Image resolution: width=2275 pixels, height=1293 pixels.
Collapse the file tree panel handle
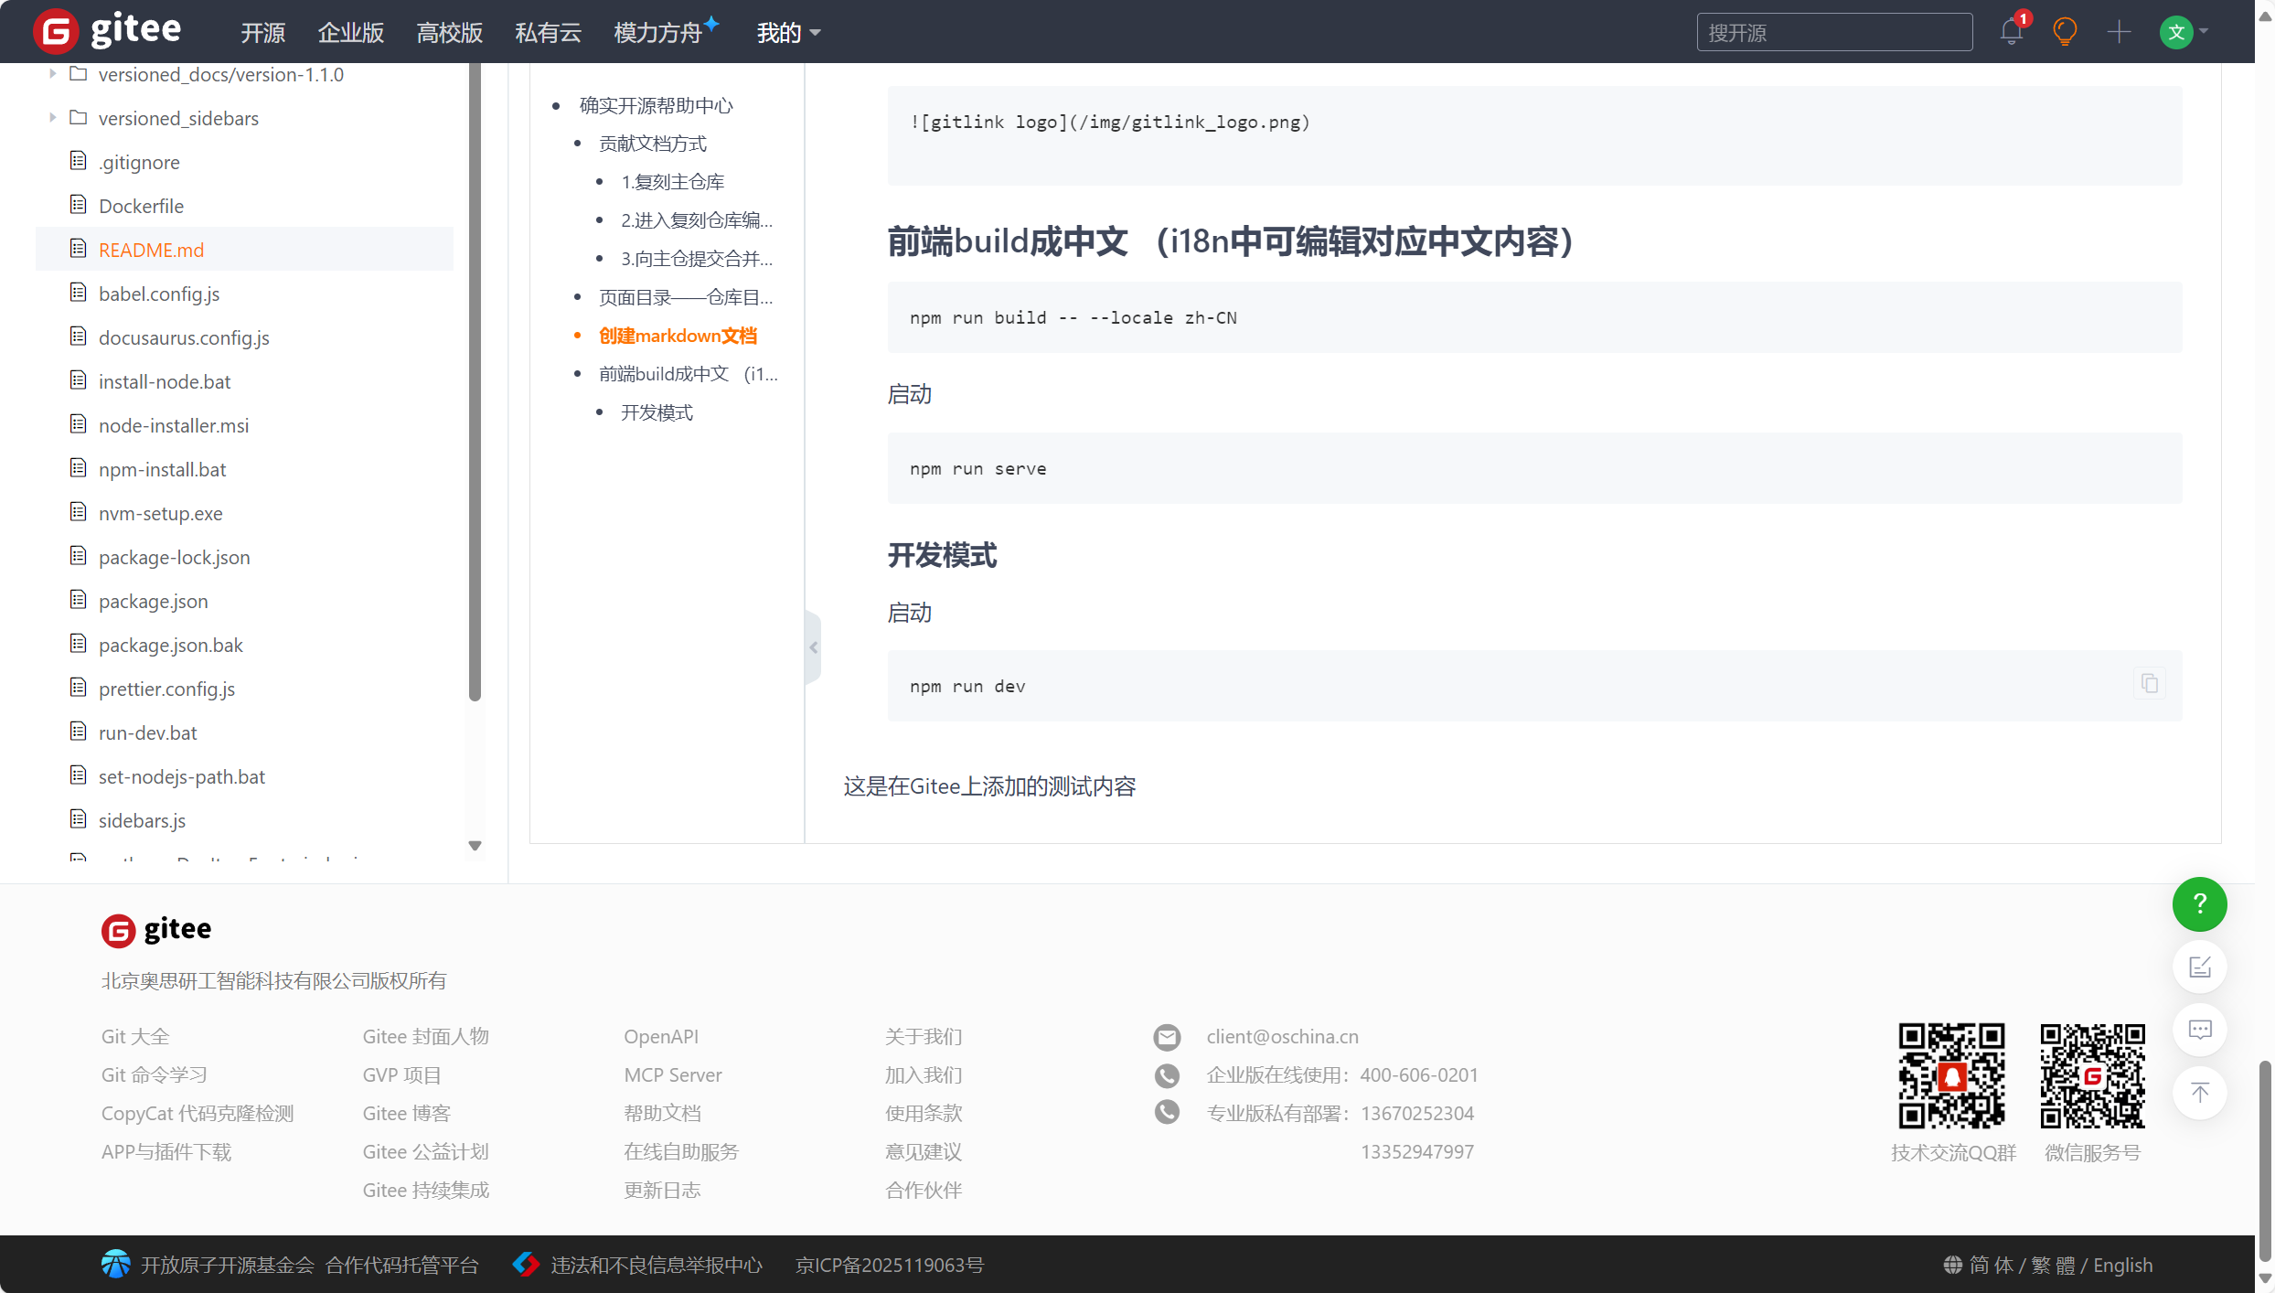click(813, 647)
